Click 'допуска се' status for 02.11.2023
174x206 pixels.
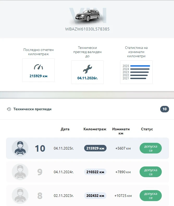(x=151, y=195)
